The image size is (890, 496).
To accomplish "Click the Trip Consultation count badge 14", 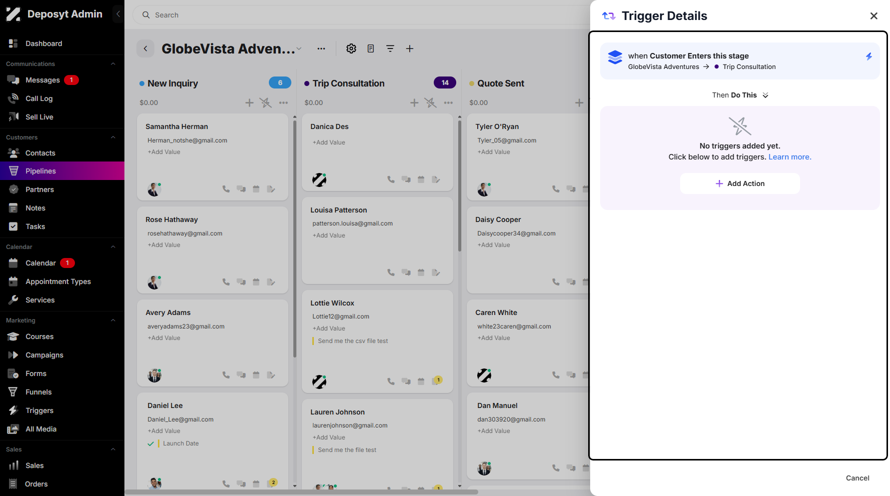I will 445,83.
